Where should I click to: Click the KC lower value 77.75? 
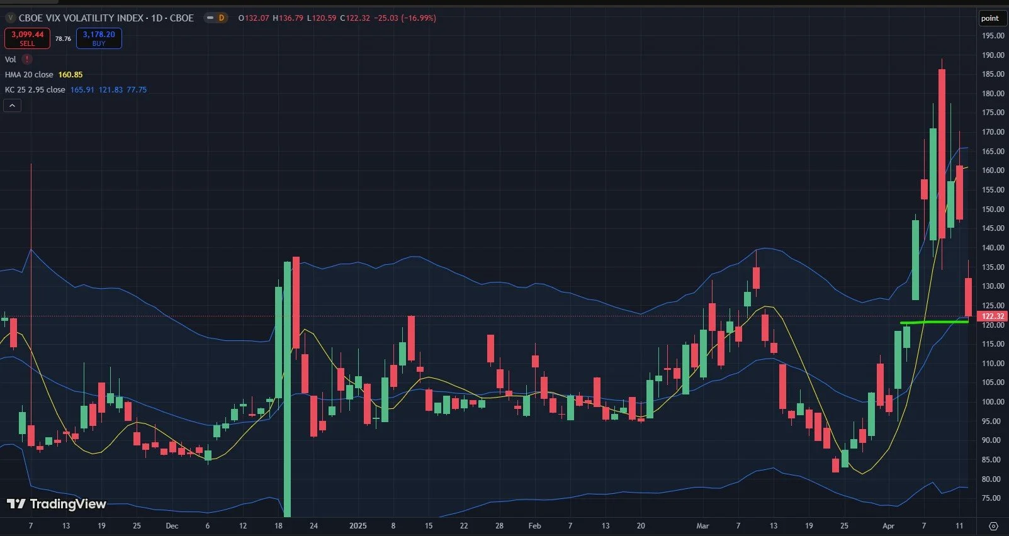[137, 89]
